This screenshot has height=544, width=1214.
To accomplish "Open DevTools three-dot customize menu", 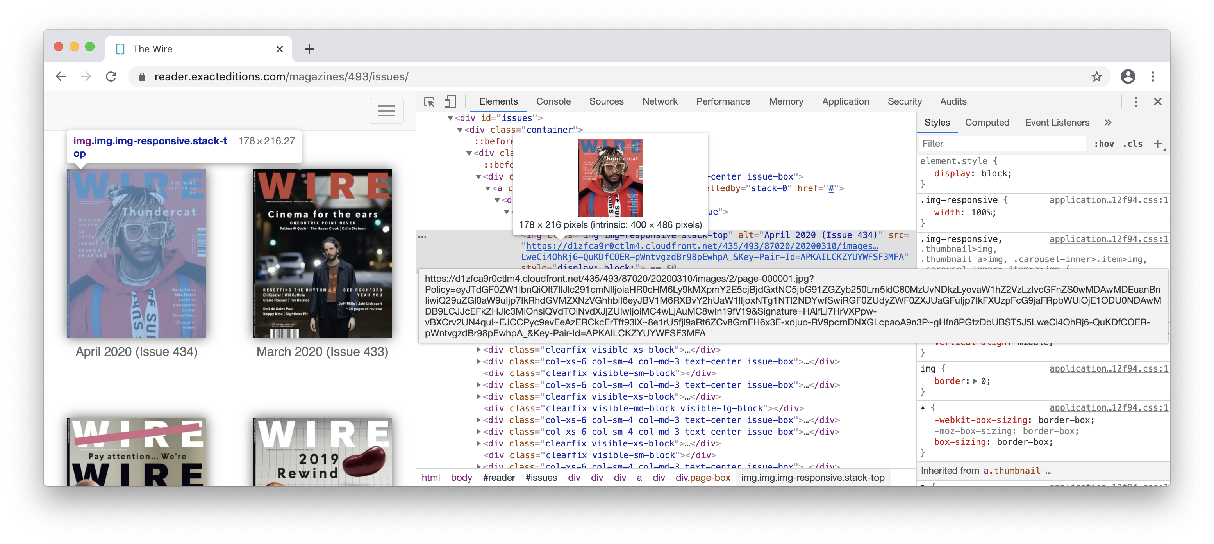I will [x=1136, y=102].
